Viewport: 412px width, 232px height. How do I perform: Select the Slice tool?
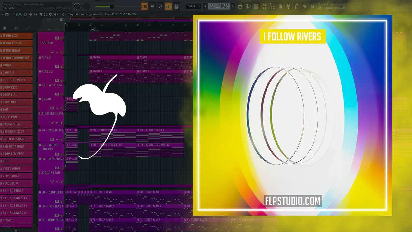tap(41, 15)
